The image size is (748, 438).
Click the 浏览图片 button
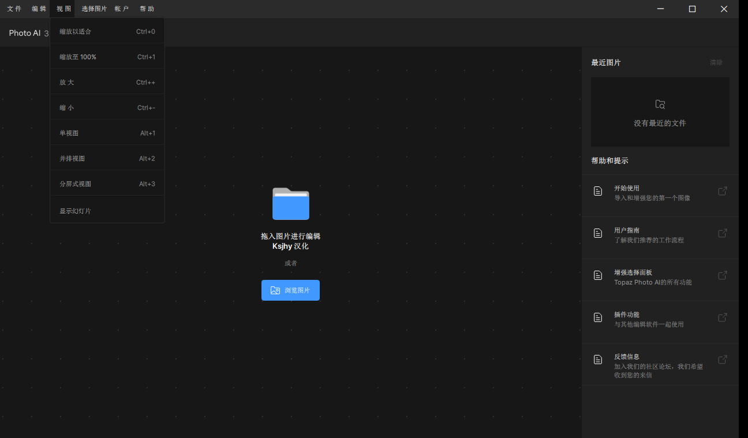click(290, 290)
